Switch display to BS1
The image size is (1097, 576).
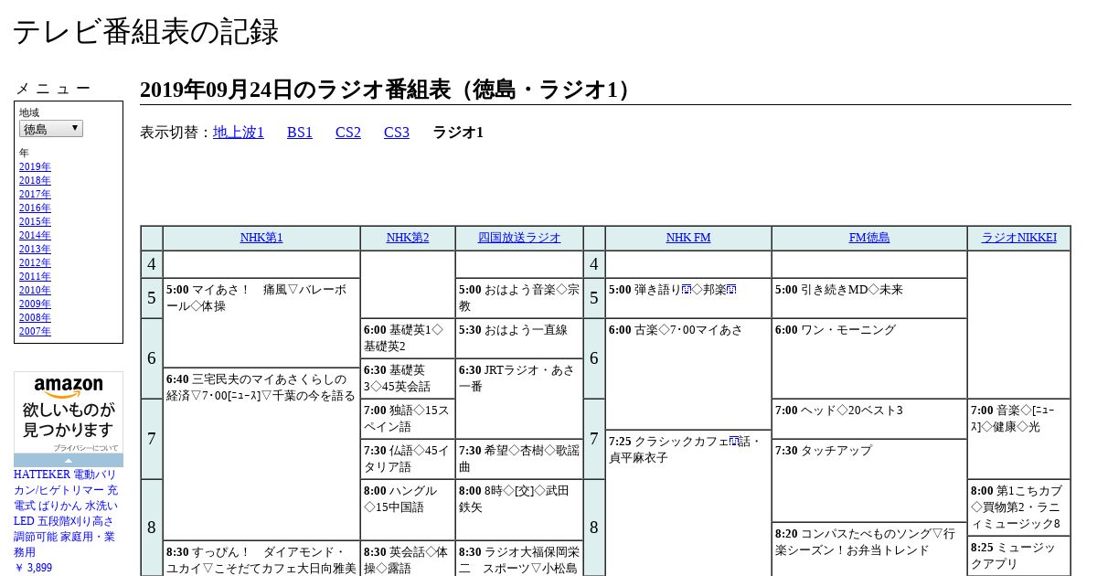[x=300, y=133]
